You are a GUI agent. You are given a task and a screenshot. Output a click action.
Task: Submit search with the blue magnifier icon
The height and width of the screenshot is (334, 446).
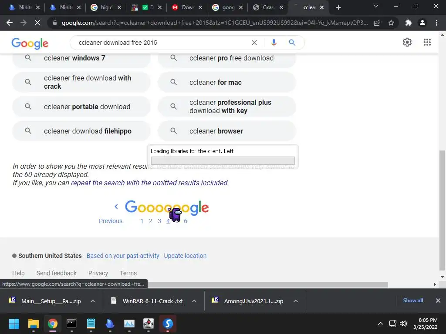(292, 43)
